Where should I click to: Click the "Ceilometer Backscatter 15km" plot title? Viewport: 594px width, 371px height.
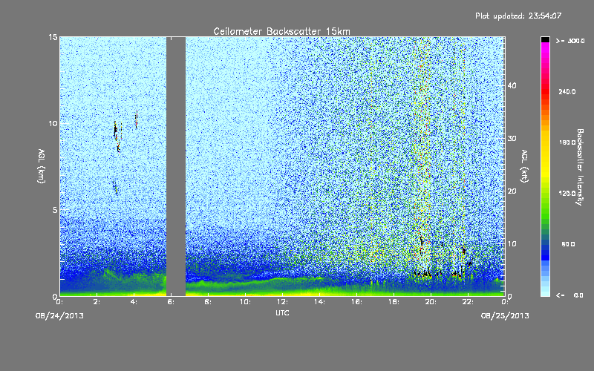pyautogui.click(x=281, y=31)
